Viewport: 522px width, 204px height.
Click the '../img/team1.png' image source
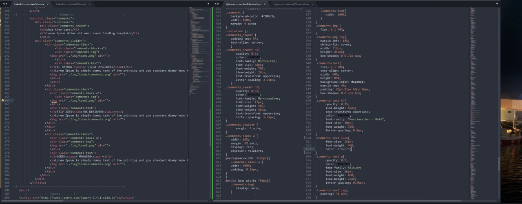tap(80, 145)
